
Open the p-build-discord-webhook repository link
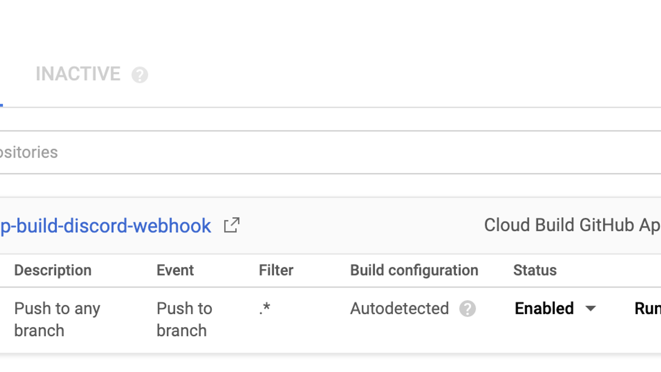point(105,226)
